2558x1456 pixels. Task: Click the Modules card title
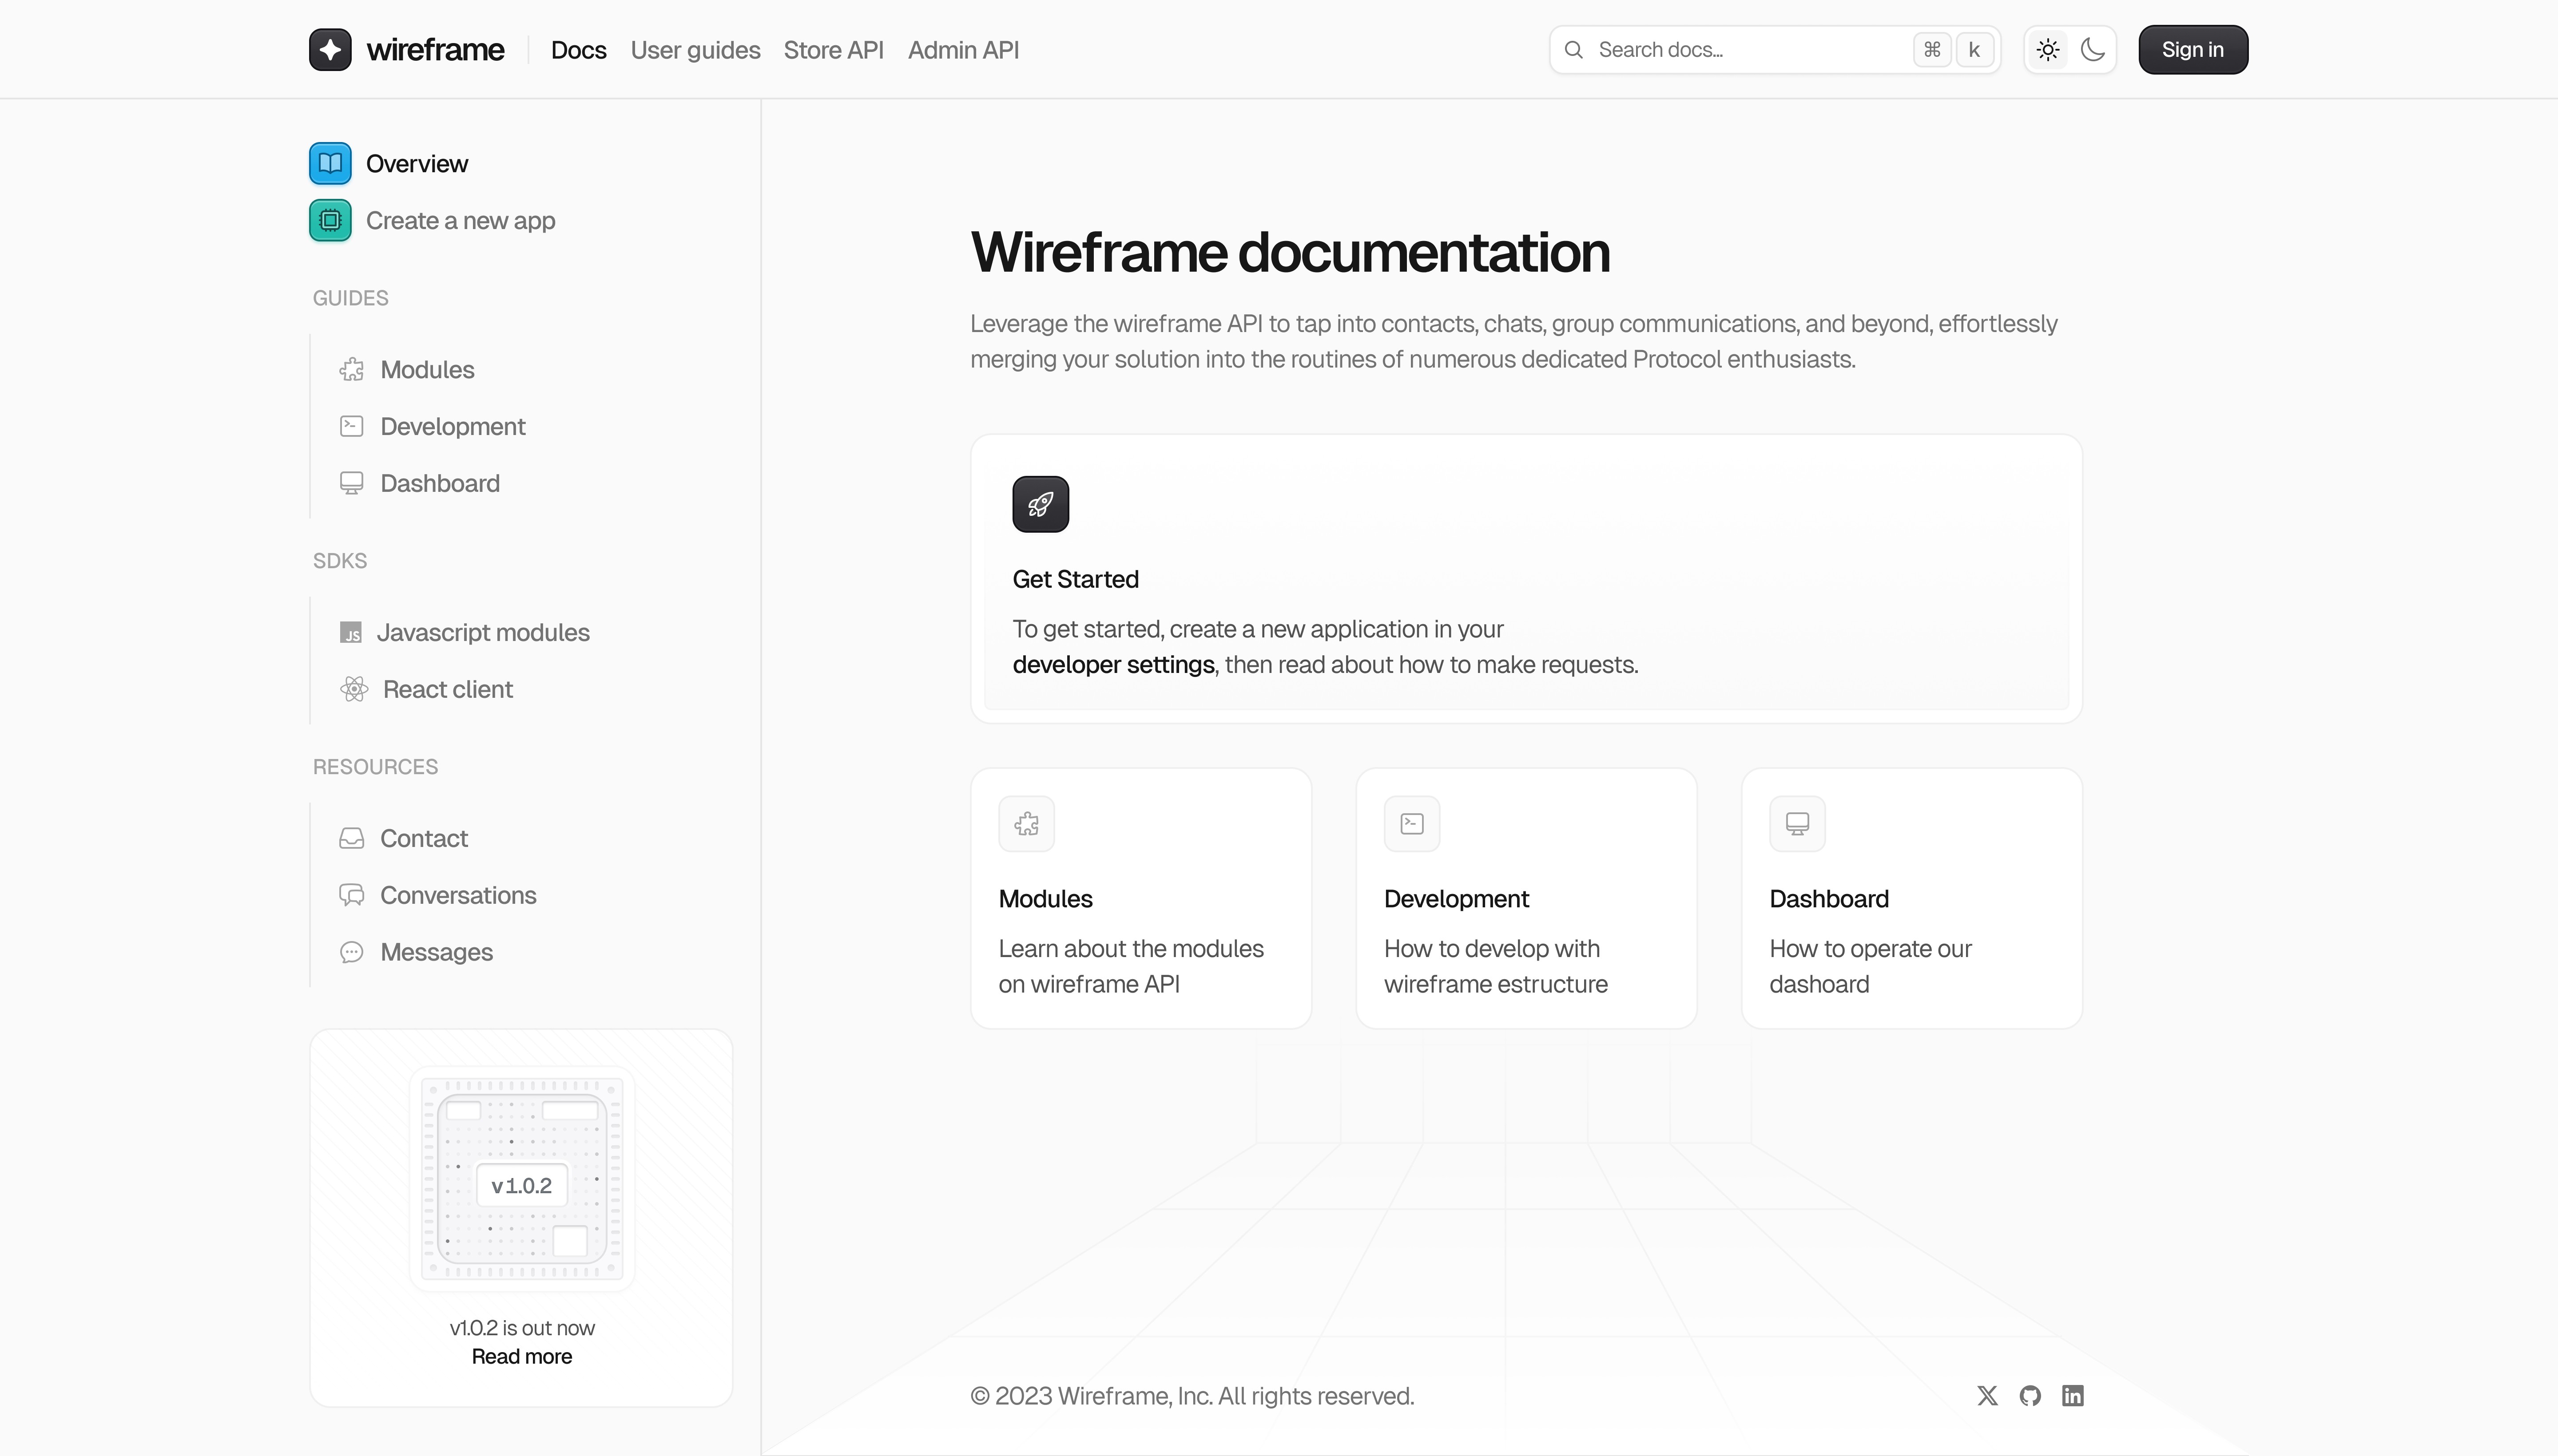tap(1045, 899)
